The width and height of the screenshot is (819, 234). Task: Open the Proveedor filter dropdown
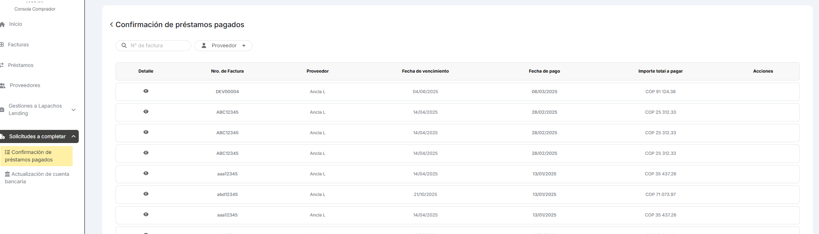224,45
